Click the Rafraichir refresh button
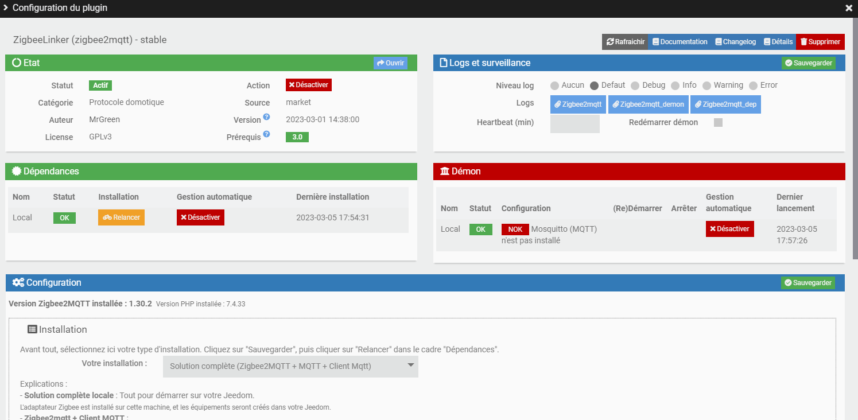The image size is (858, 420). pyautogui.click(x=625, y=42)
